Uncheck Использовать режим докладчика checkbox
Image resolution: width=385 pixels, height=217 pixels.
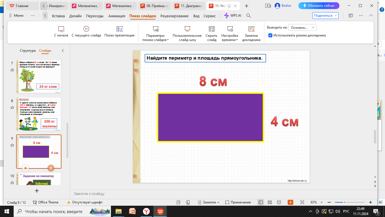point(270,35)
